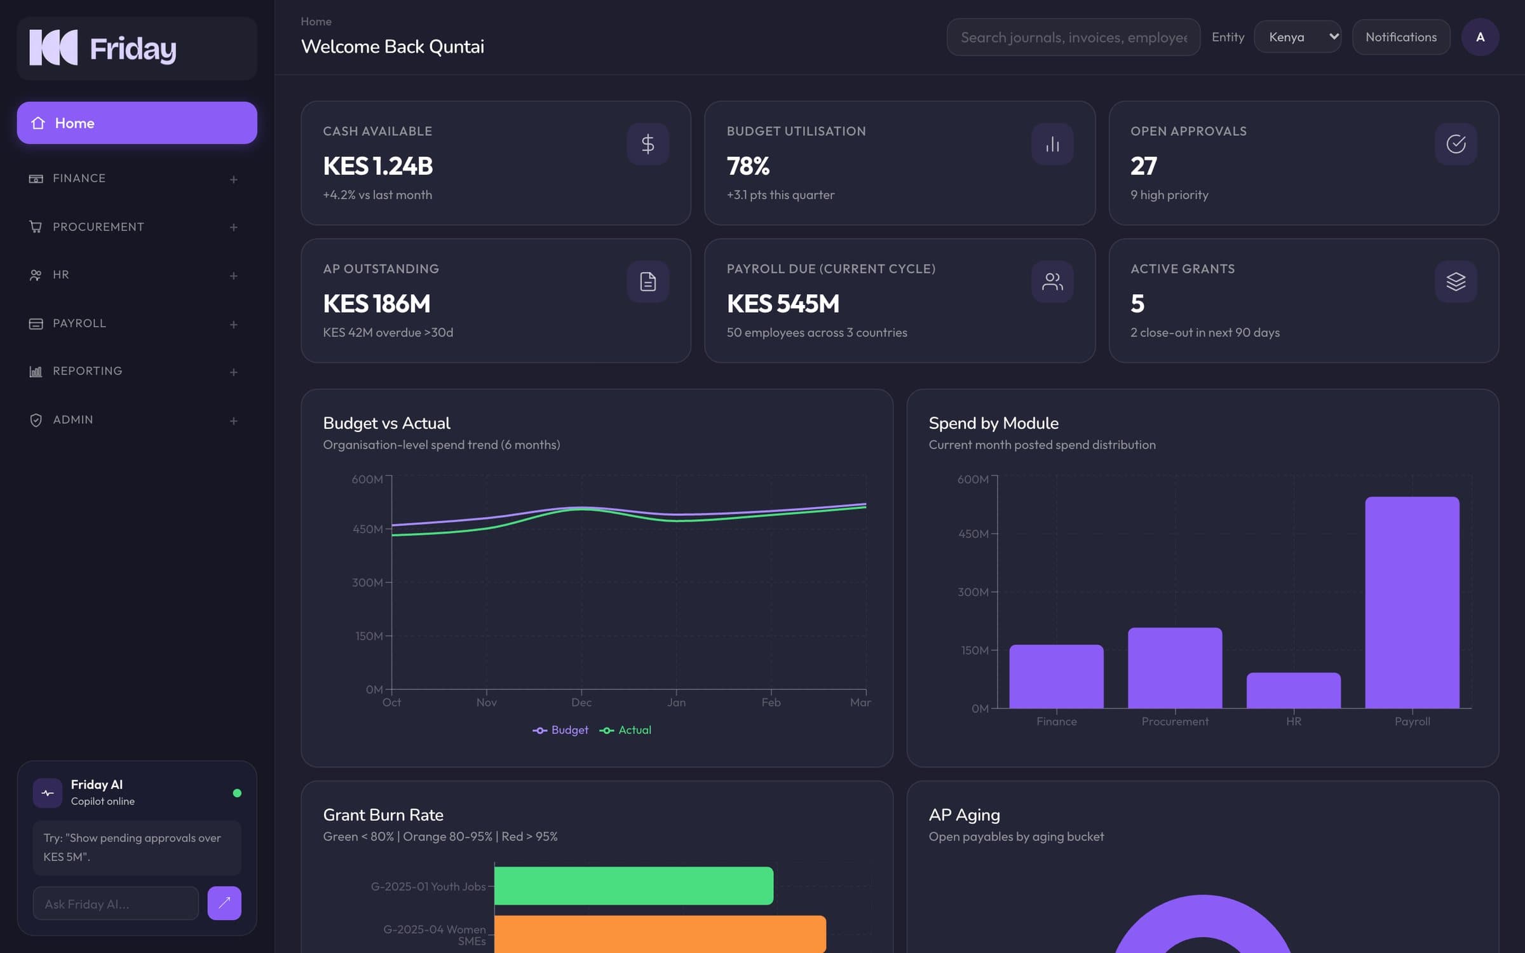Expand Reporting with its plus sign
The height and width of the screenshot is (953, 1525).
[x=233, y=372]
